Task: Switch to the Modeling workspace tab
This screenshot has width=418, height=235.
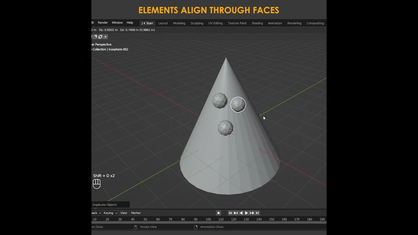Action: click(x=179, y=23)
